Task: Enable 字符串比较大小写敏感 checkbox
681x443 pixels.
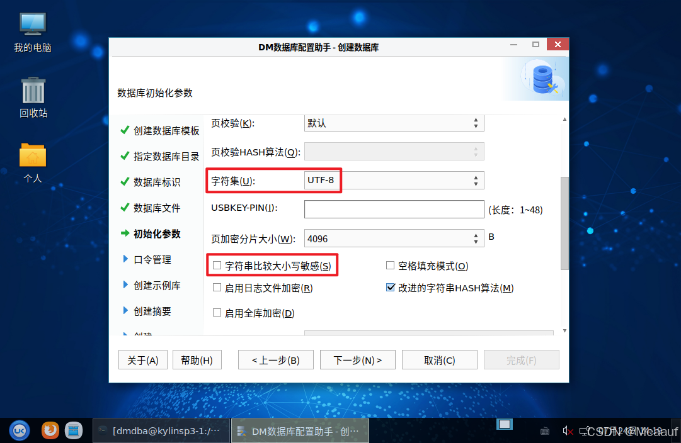Action: pyautogui.click(x=217, y=265)
